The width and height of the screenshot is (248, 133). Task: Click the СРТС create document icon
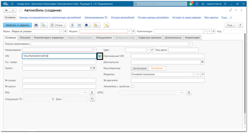tap(189, 93)
